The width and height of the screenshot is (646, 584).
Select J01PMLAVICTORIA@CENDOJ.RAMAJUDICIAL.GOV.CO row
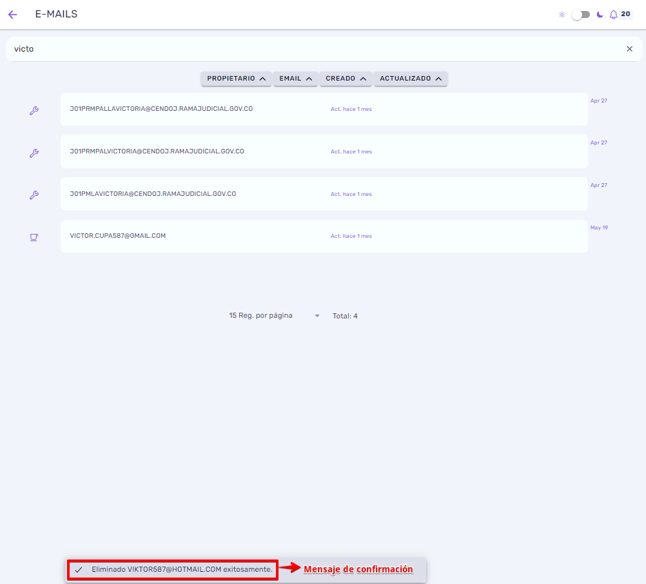pos(324,194)
